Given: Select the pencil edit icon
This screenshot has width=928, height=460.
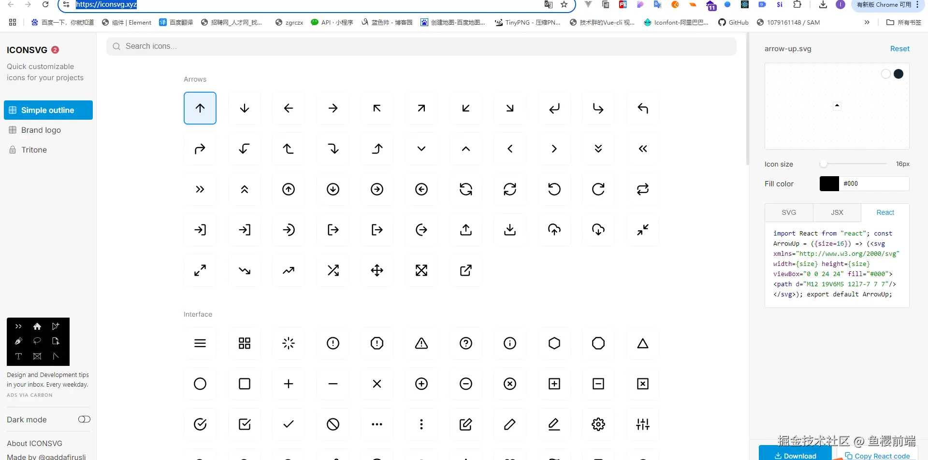Looking at the screenshot, I should [510, 424].
